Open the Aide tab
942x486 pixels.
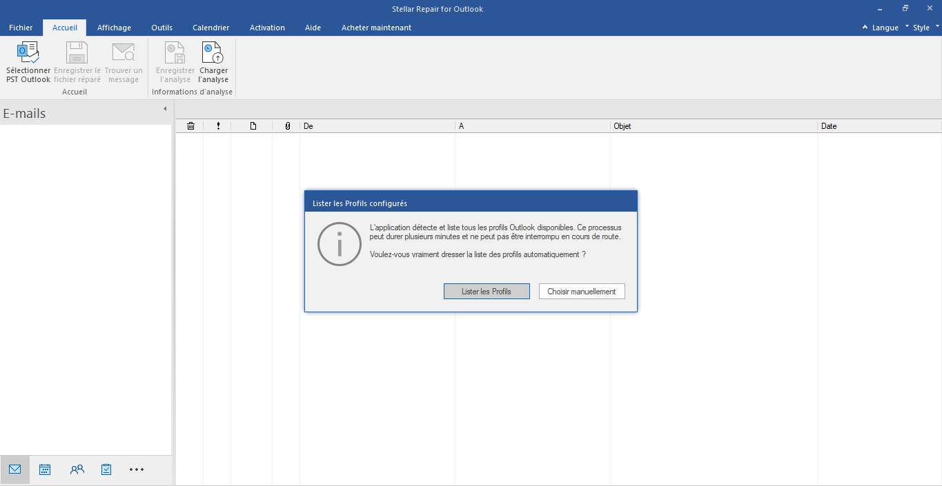tap(313, 28)
